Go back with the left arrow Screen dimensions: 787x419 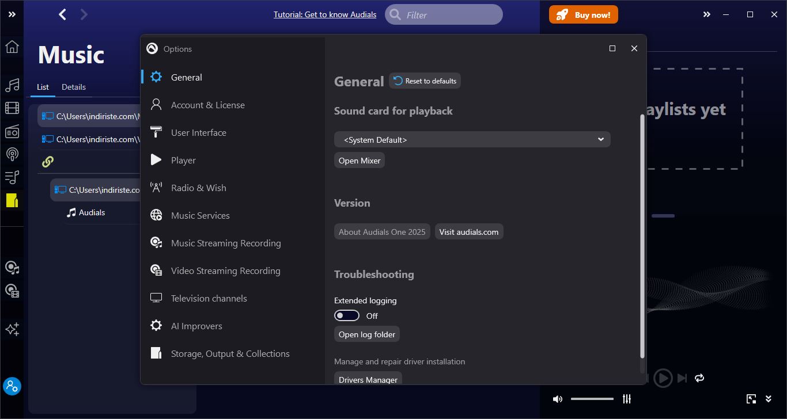62,14
